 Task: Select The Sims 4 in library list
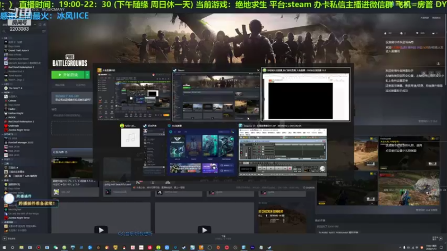pos(15,88)
